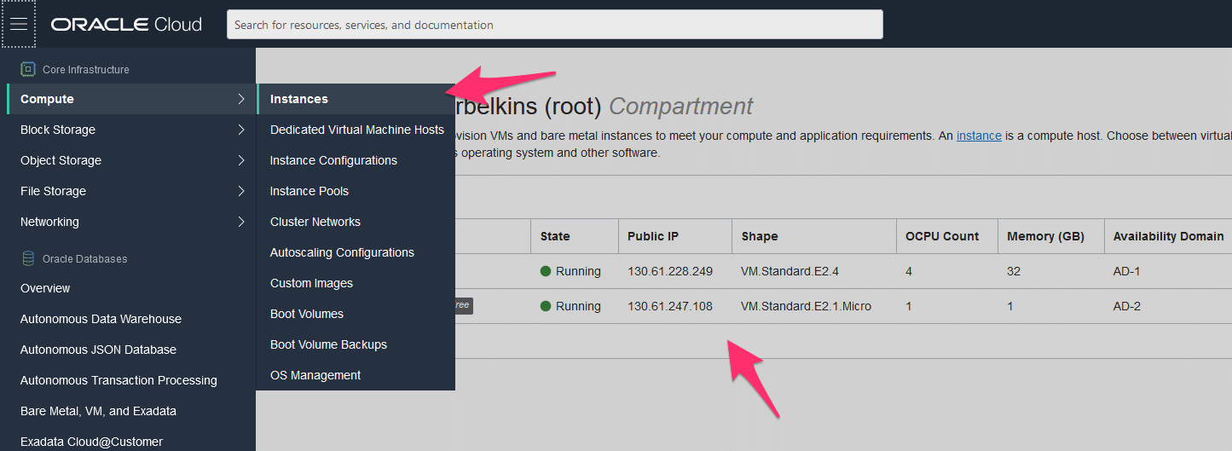Click the Oracle Cloud logo
Screen dimensions: 1232x451
tap(126, 24)
